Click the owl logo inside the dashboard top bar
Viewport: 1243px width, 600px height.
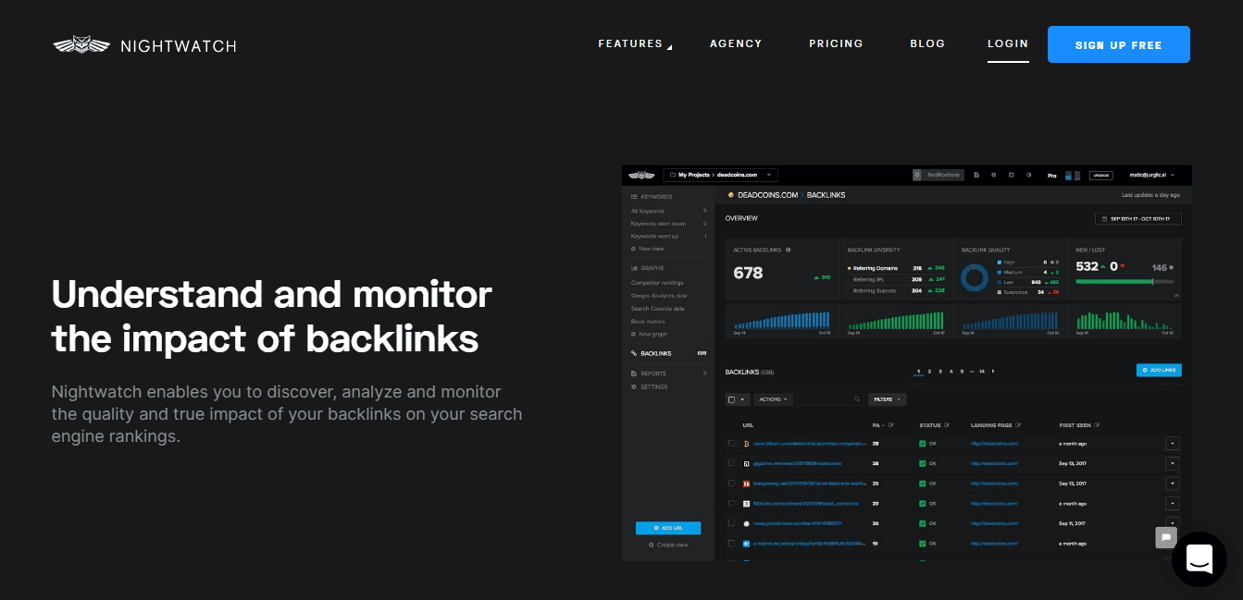click(640, 175)
